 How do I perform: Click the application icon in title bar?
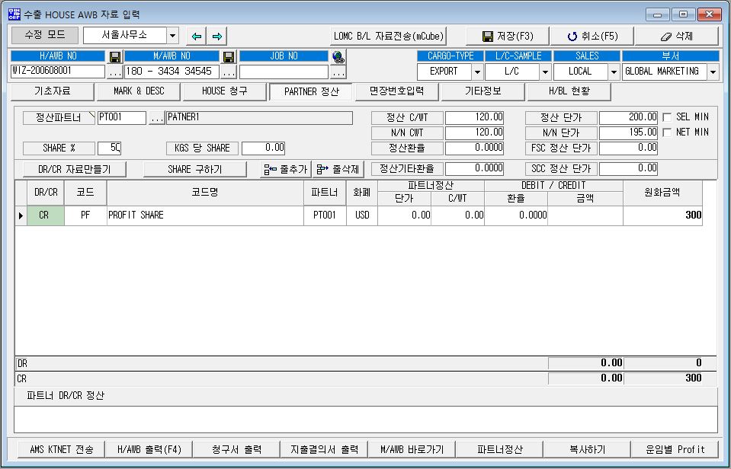[x=14, y=14]
